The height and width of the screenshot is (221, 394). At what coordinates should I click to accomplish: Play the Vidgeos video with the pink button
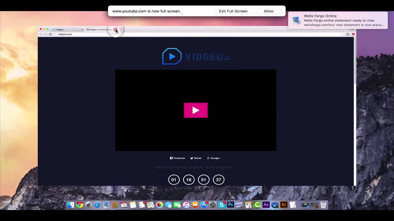coord(196,110)
